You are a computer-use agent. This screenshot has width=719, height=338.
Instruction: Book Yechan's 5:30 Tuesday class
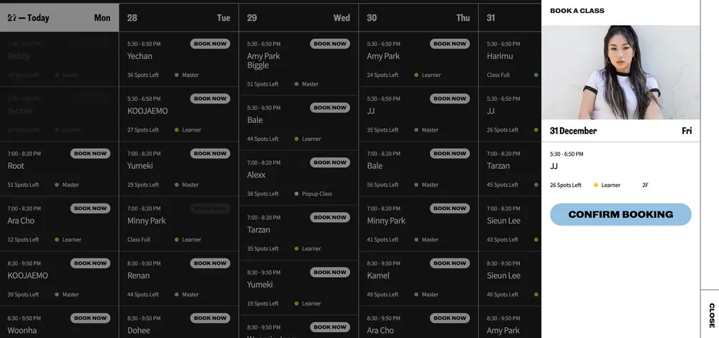click(x=210, y=44)
